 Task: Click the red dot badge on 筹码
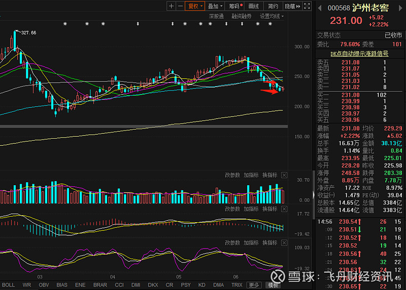242,5
